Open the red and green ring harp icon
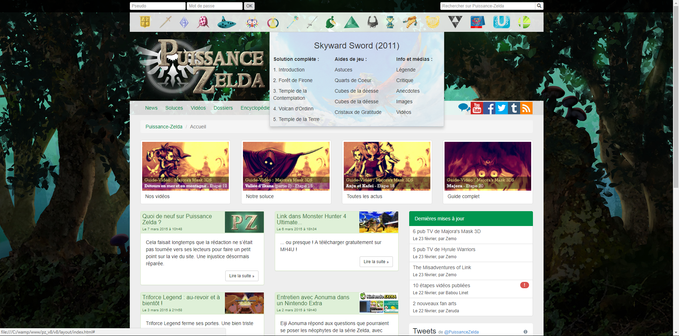The width and height of the screenshot is (679, 336). (273, 23)
